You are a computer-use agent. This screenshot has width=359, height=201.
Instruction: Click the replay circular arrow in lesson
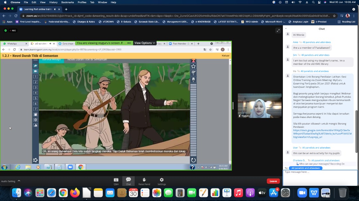tap(193, 160)
